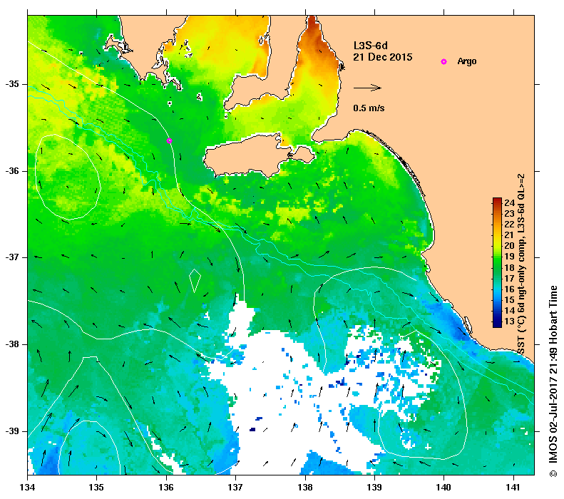The image size is (564, 499).
Task: Click the "0.5 m/s" scale label
Action: tap(369, 108)
